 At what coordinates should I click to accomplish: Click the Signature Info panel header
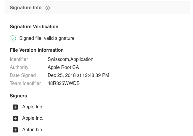pos(25,8)
